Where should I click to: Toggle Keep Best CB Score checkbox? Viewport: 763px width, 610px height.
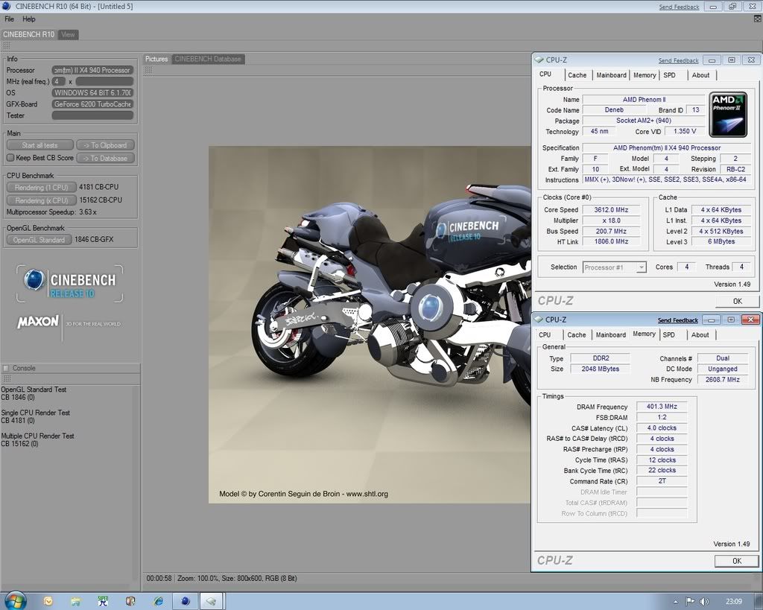pyautogui.click(x=10, y=158)
